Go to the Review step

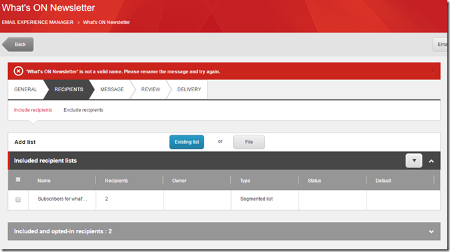coord(151,89)
